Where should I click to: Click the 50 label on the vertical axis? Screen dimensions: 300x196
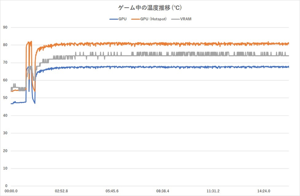click(x=5, y=98)
